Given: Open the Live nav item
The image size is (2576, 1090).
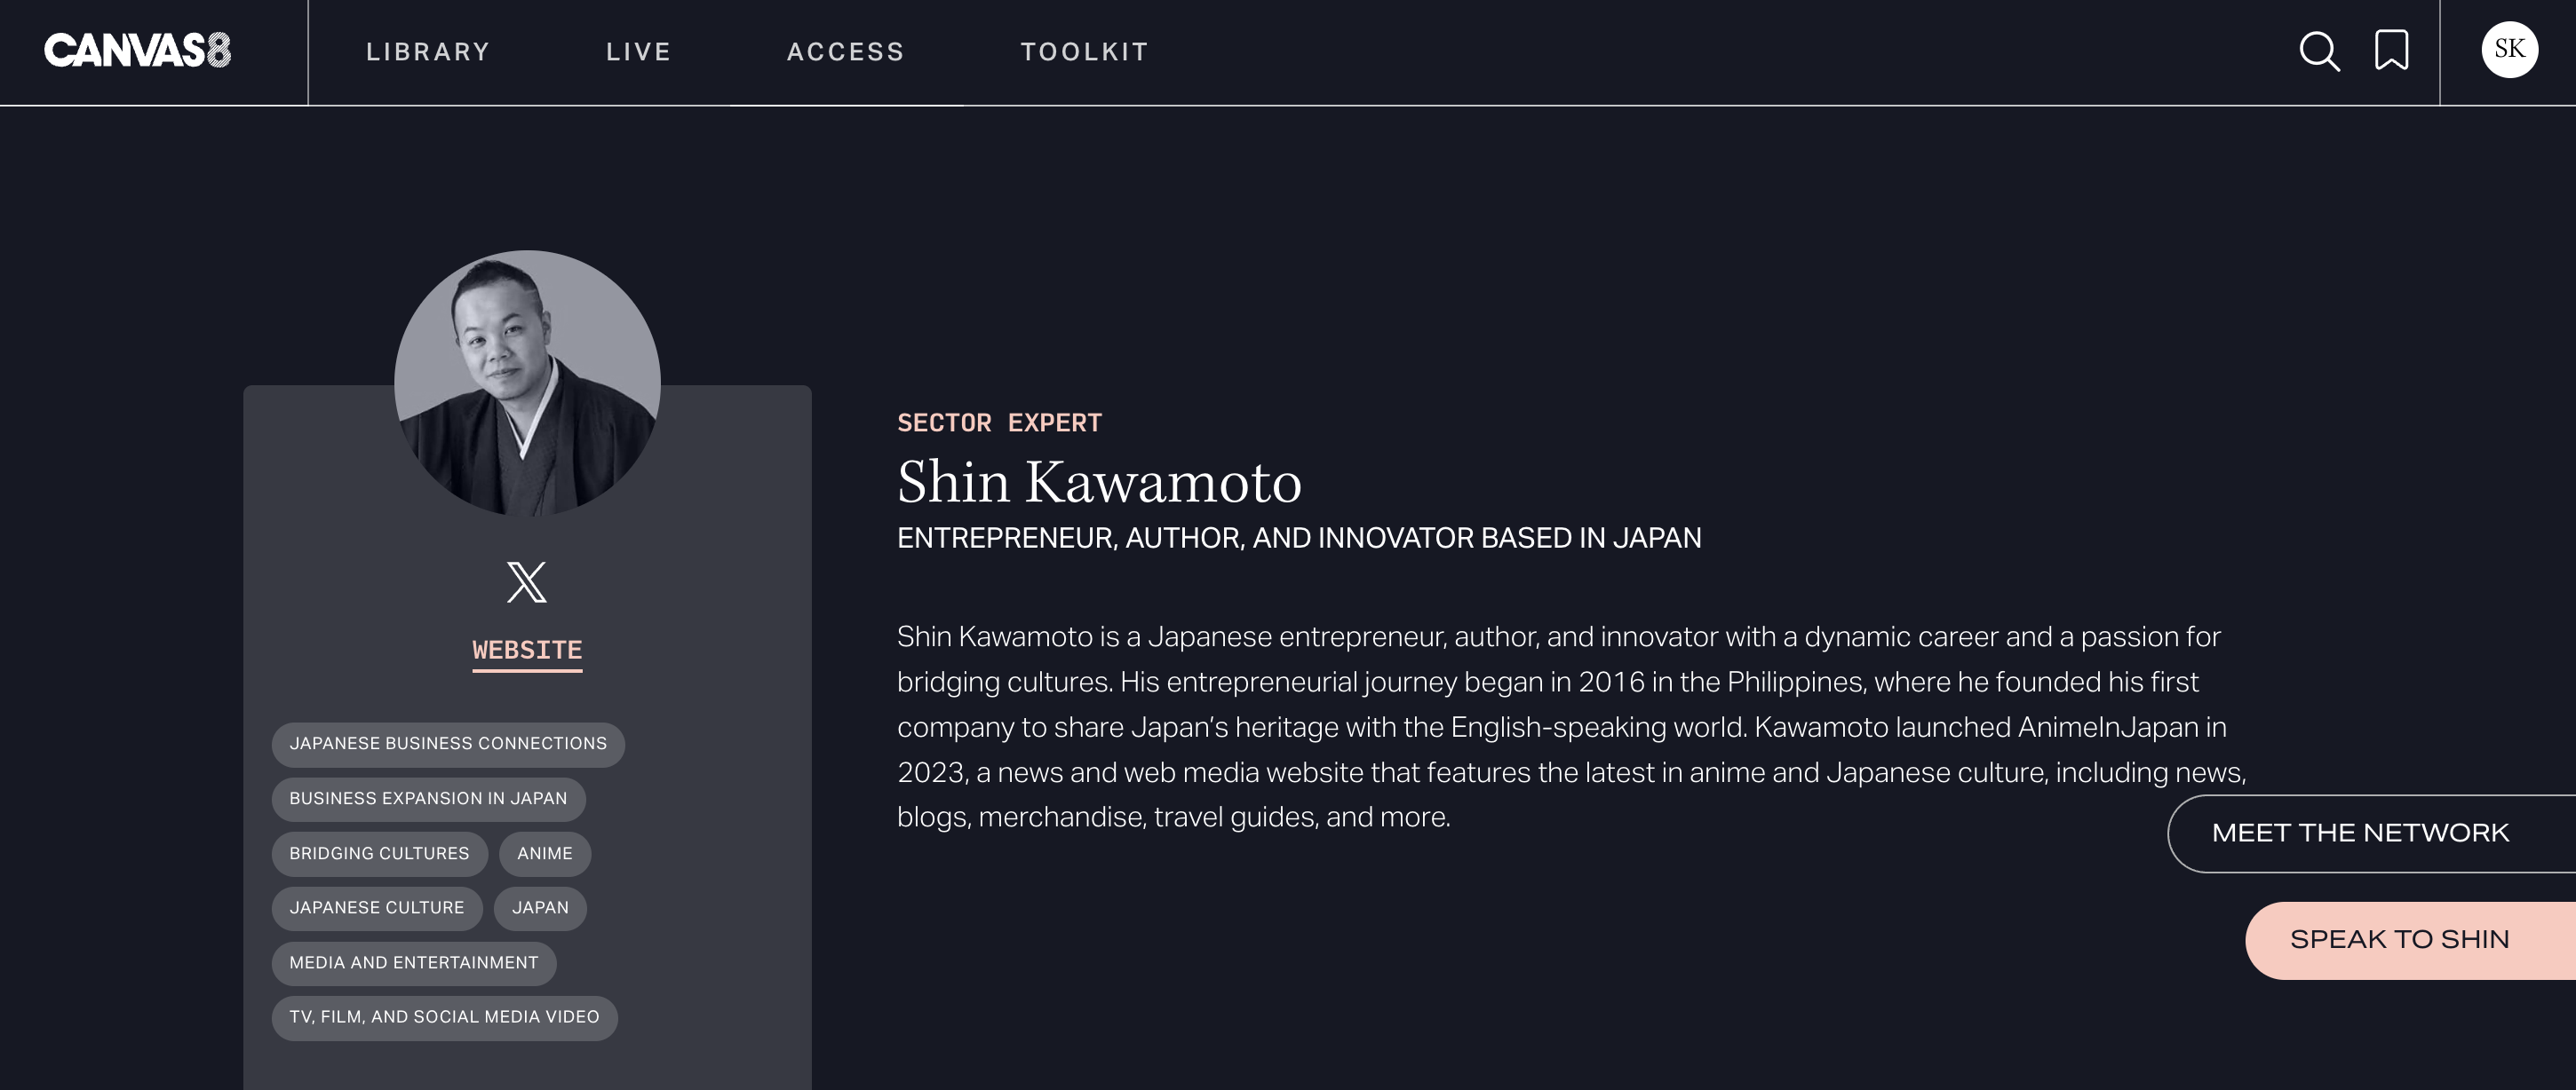Looking at the screenshot, I should (x=638, y=52).
